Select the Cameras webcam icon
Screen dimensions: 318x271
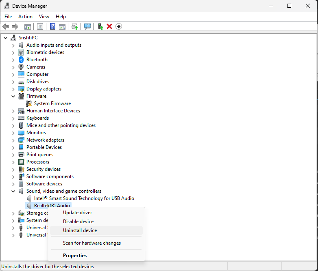pyautogui.click(x=21, y=67)
